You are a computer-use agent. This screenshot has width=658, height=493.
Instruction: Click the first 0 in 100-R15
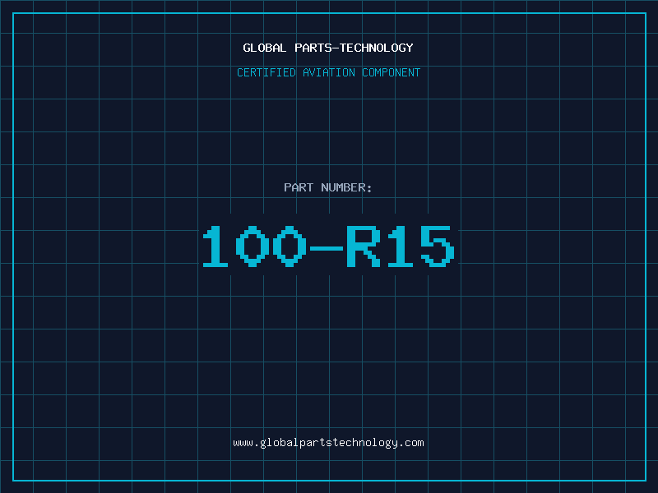pos(253,246)
